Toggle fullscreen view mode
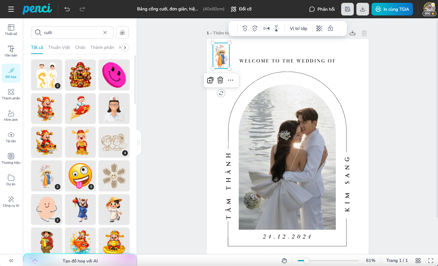 pyautogui.click(x=430, y=260)
